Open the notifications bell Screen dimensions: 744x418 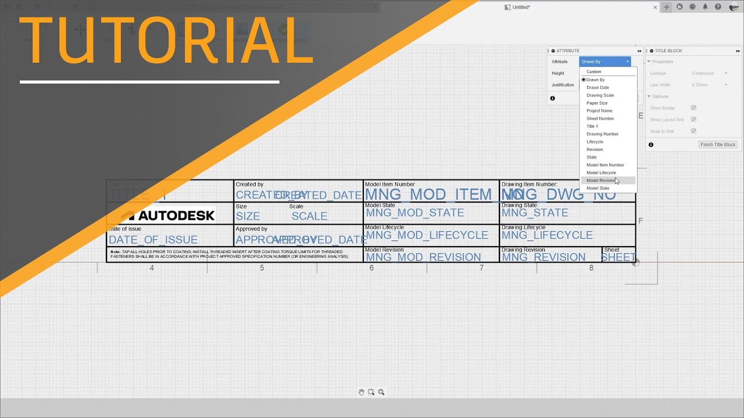(705, 7)
